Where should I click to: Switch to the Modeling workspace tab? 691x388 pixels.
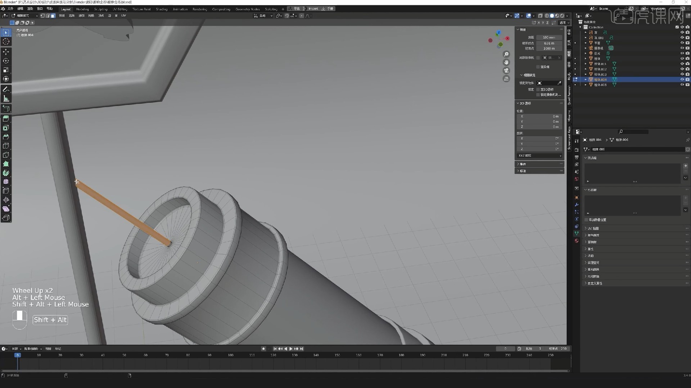click(82, 9)
